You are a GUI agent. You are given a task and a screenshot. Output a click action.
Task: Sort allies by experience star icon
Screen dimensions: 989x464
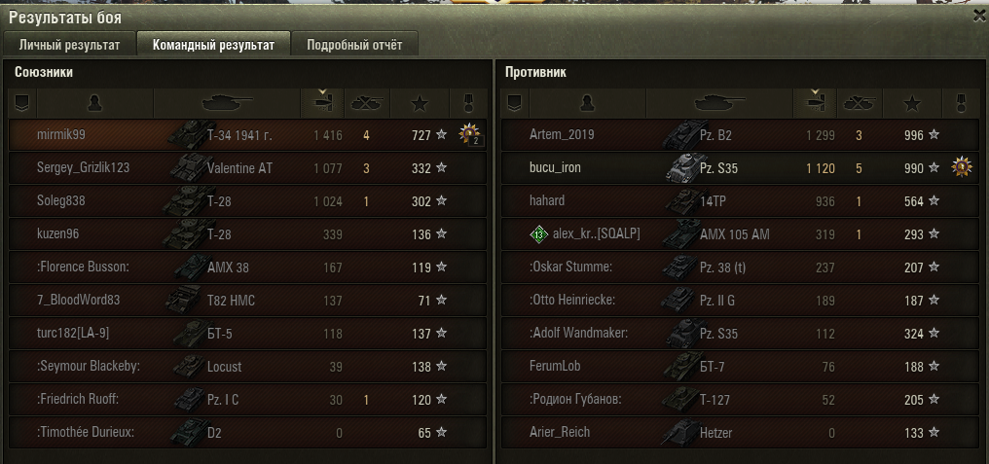point(420,103)
